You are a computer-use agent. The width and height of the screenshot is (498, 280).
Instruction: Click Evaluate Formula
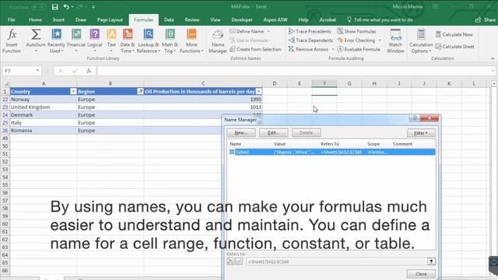click(x=359, y=49)
